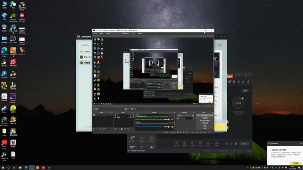The width and height of the screenshot is (303, 170).
Task: Move scene down in the Scenes list
Action: coord(104,129)
